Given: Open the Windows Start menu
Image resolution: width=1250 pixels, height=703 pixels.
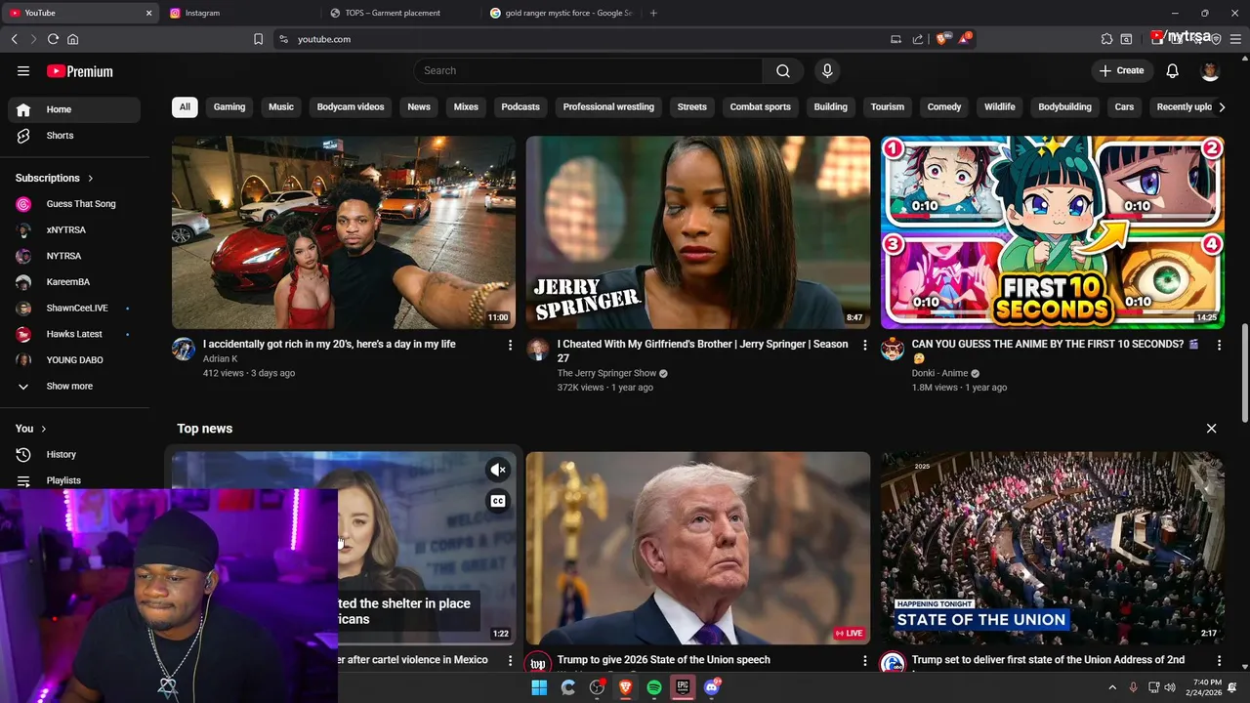Looking at the screenshot, I should [539, 687].
